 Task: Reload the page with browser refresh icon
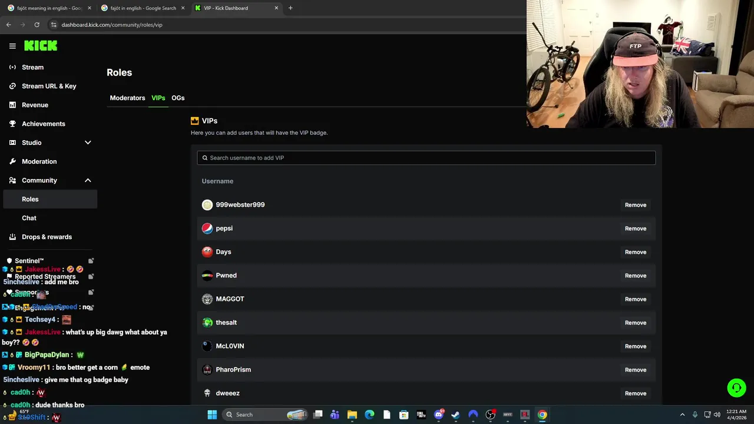37,25
